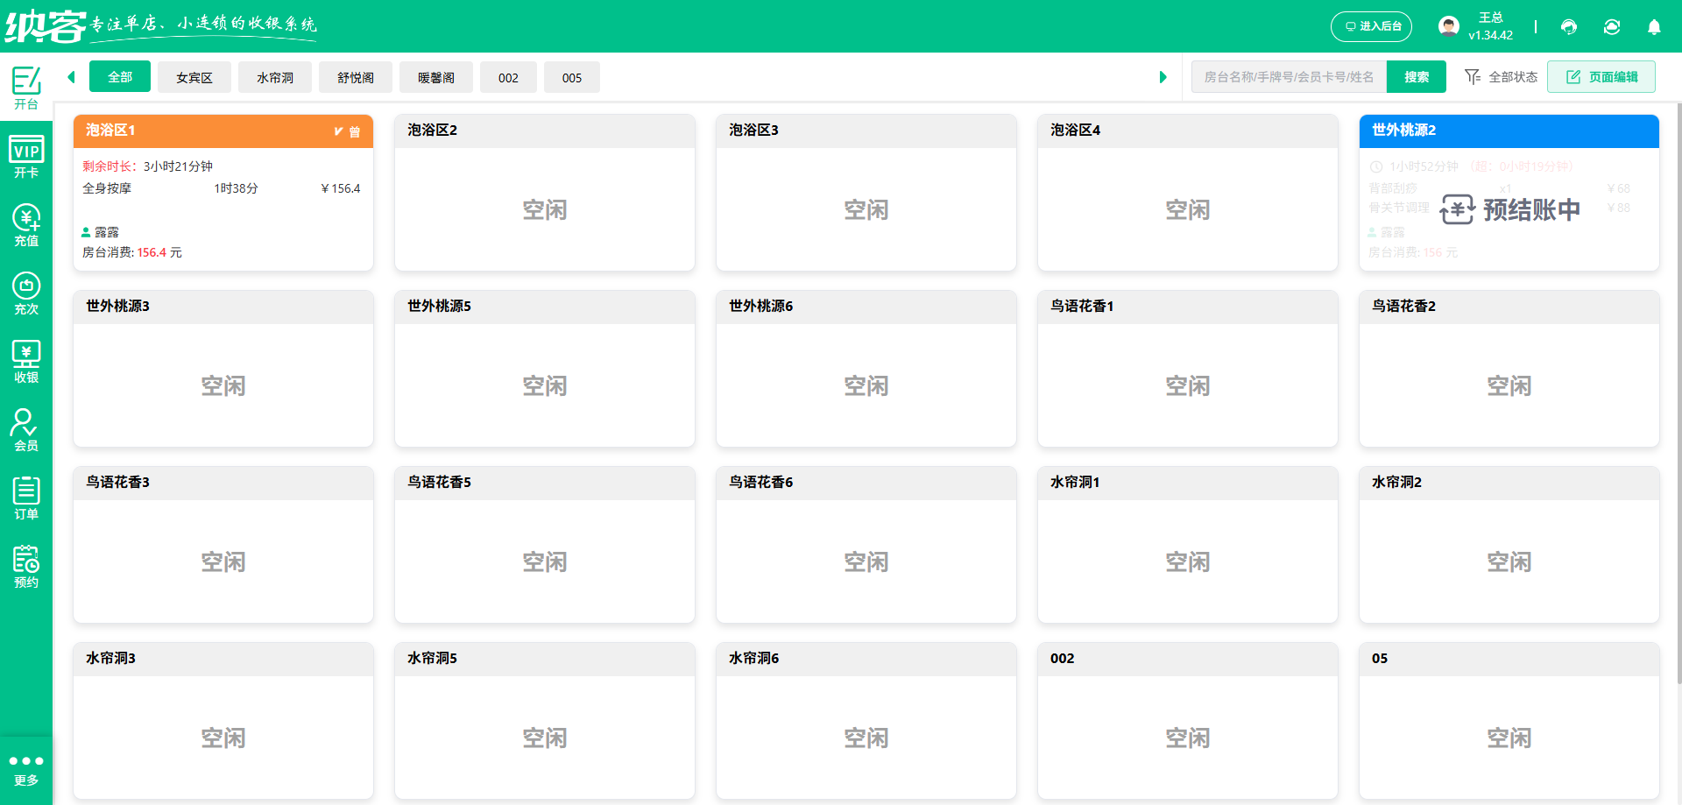Expand the 更多 sidebar menu
The image size is (1682, 805).
pyautogui.click(x=26, y=769)
